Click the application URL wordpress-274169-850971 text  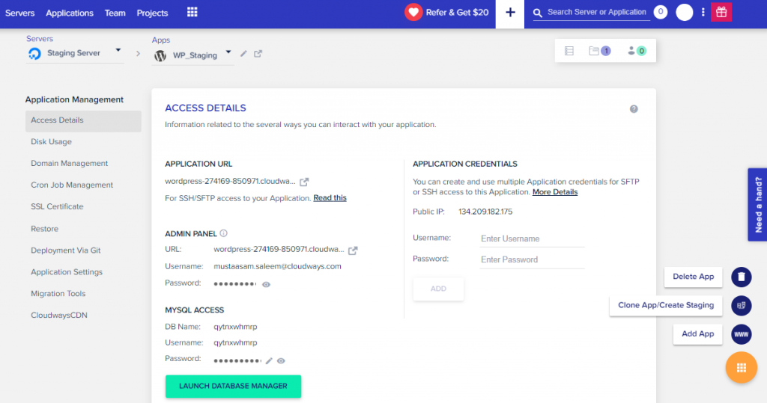tap(230, 181)
